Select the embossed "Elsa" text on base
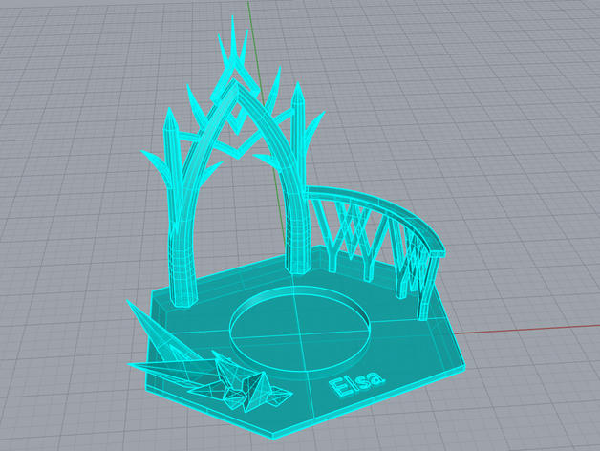Viewport: 600px width, 451px height. tap(356, 382)
